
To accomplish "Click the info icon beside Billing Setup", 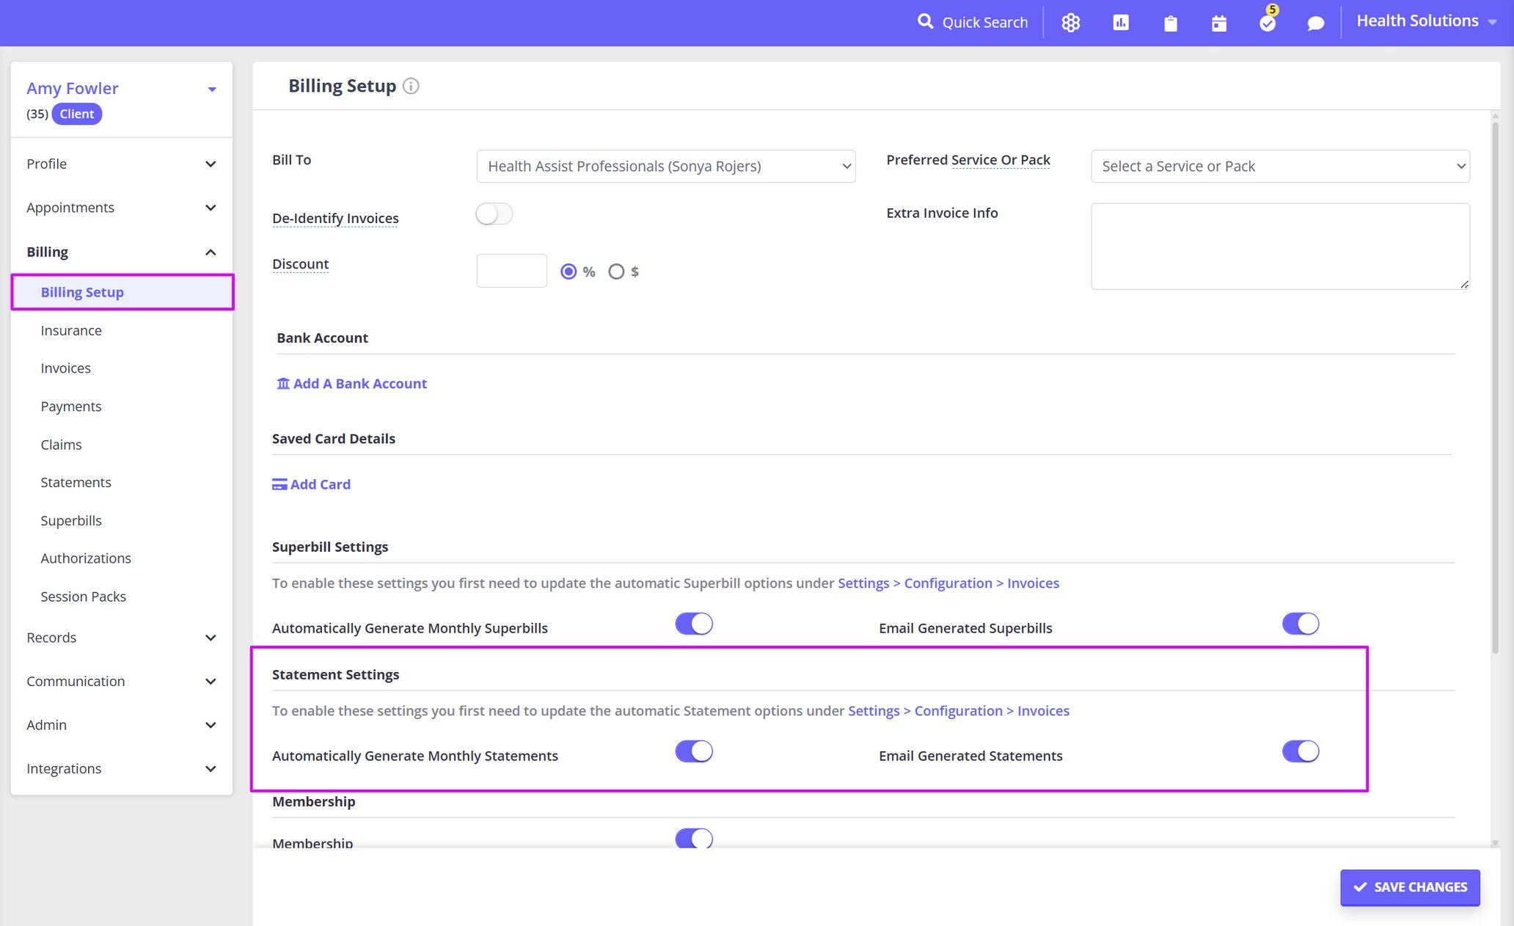I will point(411,86).
